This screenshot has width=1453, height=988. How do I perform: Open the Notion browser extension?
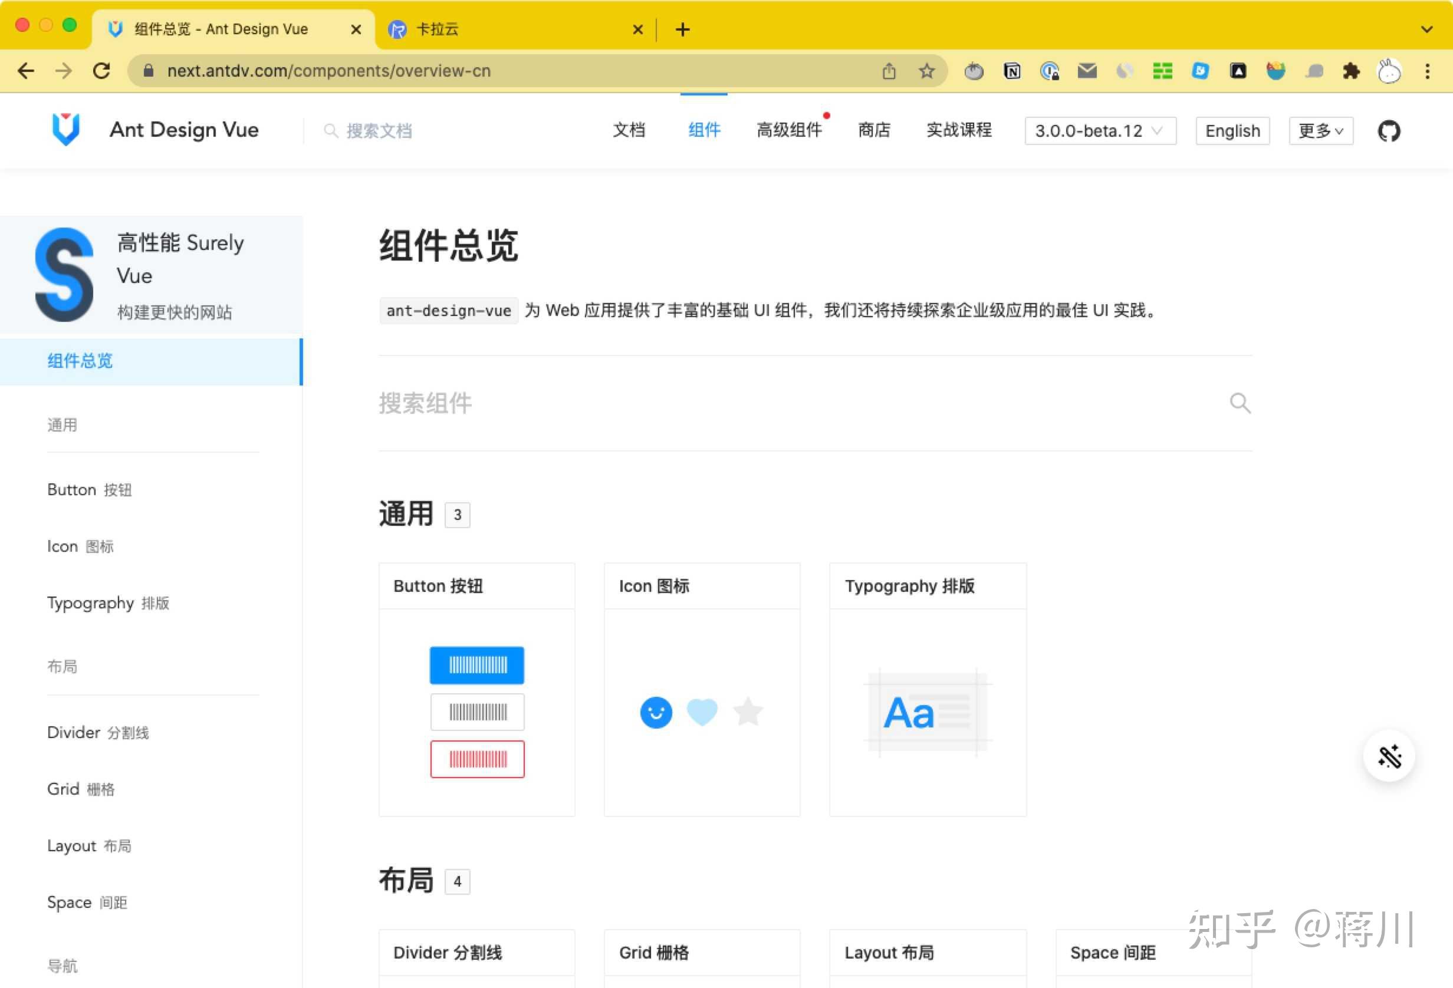point(1011,71)
